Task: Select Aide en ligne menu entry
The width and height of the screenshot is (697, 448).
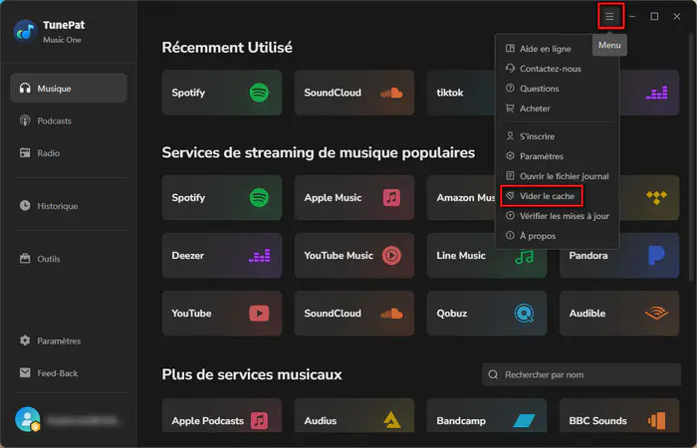Action: click(x=557, y=49)
